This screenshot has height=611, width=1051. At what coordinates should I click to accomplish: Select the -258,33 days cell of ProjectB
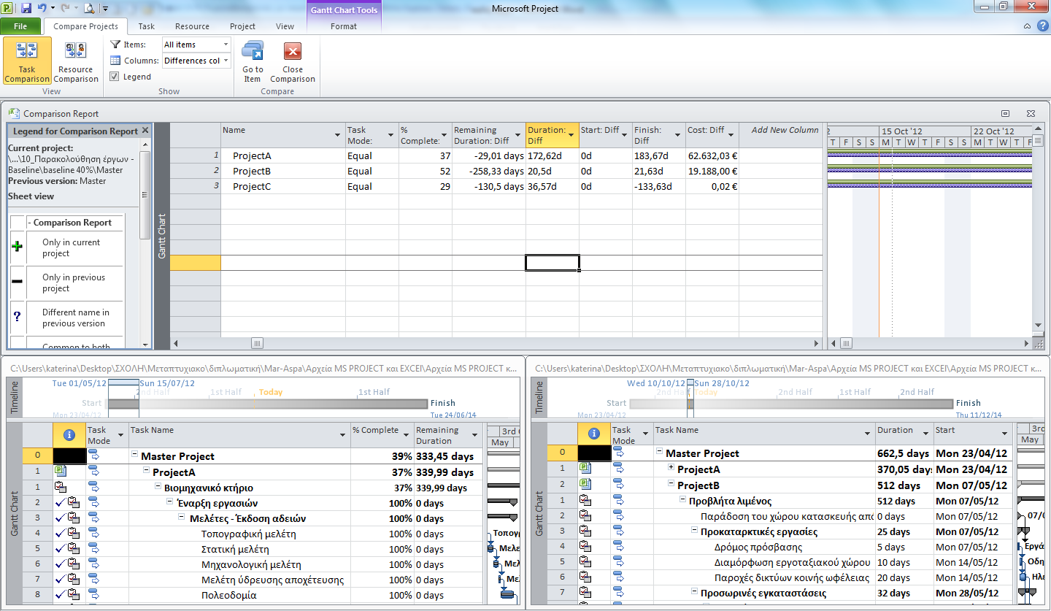(489, 171)
